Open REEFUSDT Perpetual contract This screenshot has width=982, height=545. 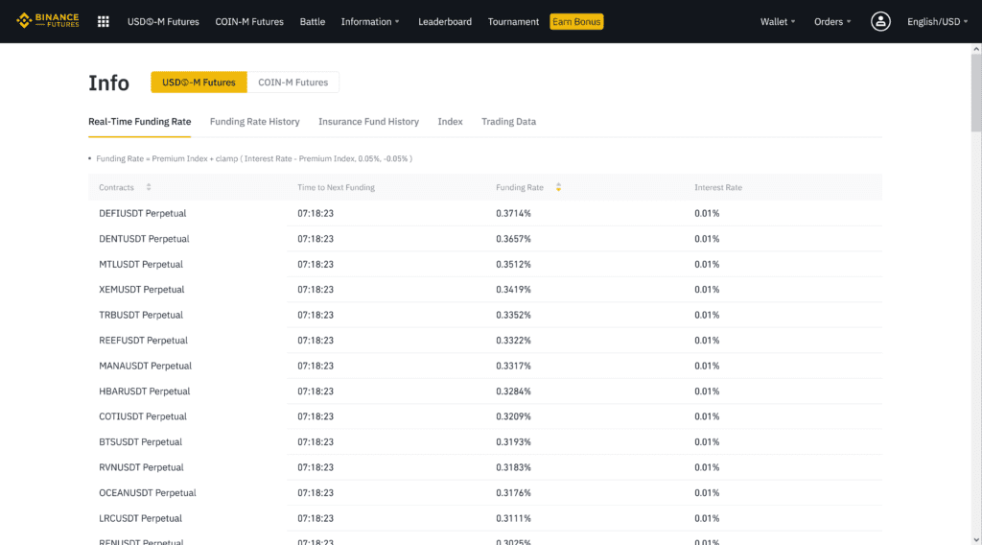pos(143,341)
